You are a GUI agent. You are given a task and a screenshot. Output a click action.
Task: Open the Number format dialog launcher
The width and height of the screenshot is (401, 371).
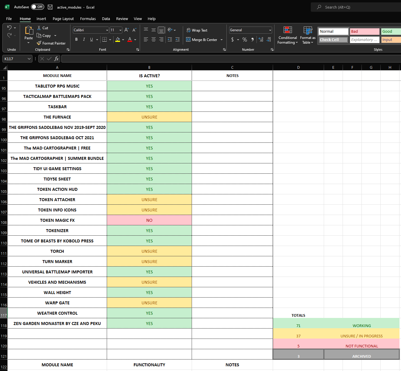coord(272,50)
